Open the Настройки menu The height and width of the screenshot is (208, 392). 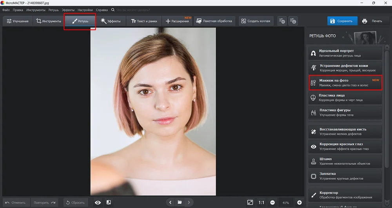click(x=85, y=10)
